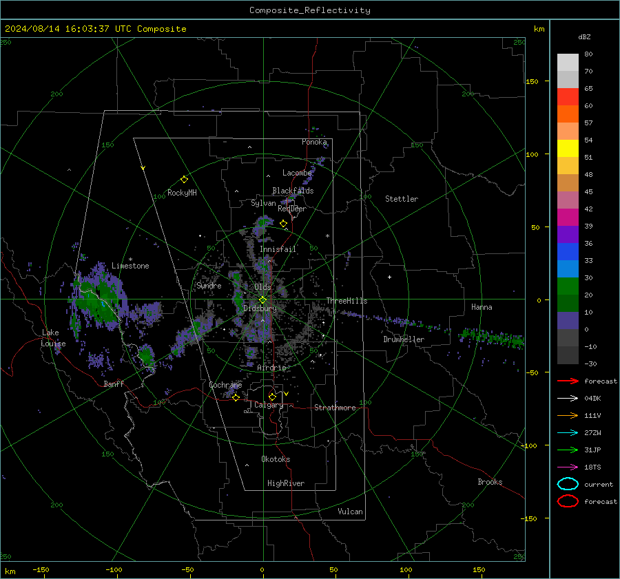Click the Ponoka city label
Screen dimensions: 620x579
(314, 142)
